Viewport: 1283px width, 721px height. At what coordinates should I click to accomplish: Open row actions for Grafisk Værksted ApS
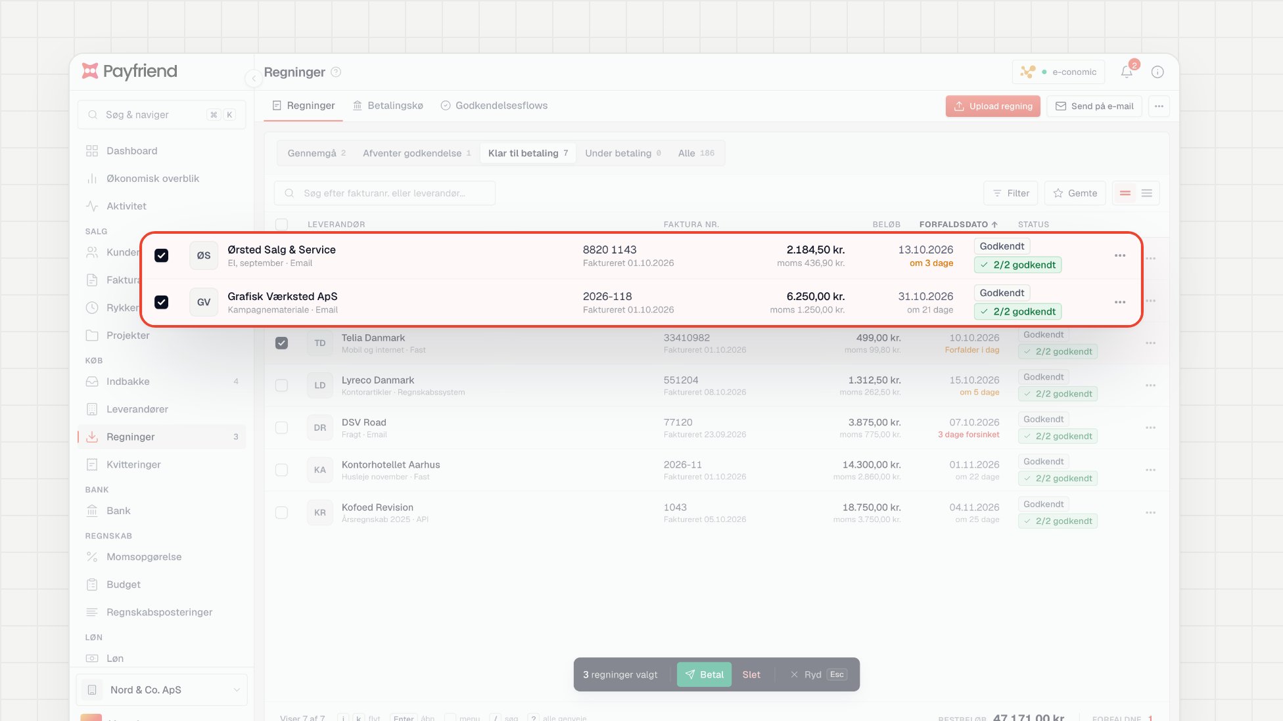coord(1120,302)
